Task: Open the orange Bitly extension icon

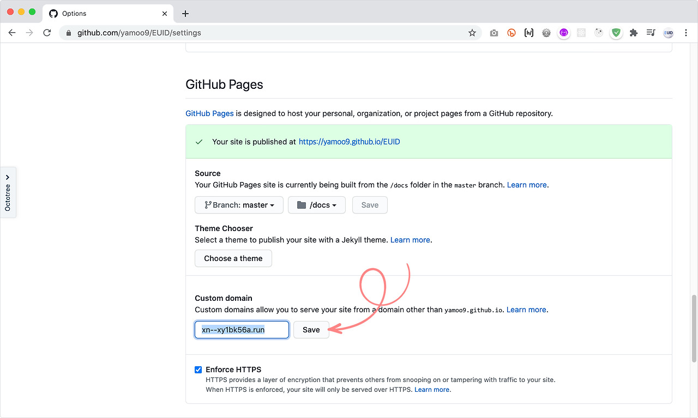Action: (512, 33)
